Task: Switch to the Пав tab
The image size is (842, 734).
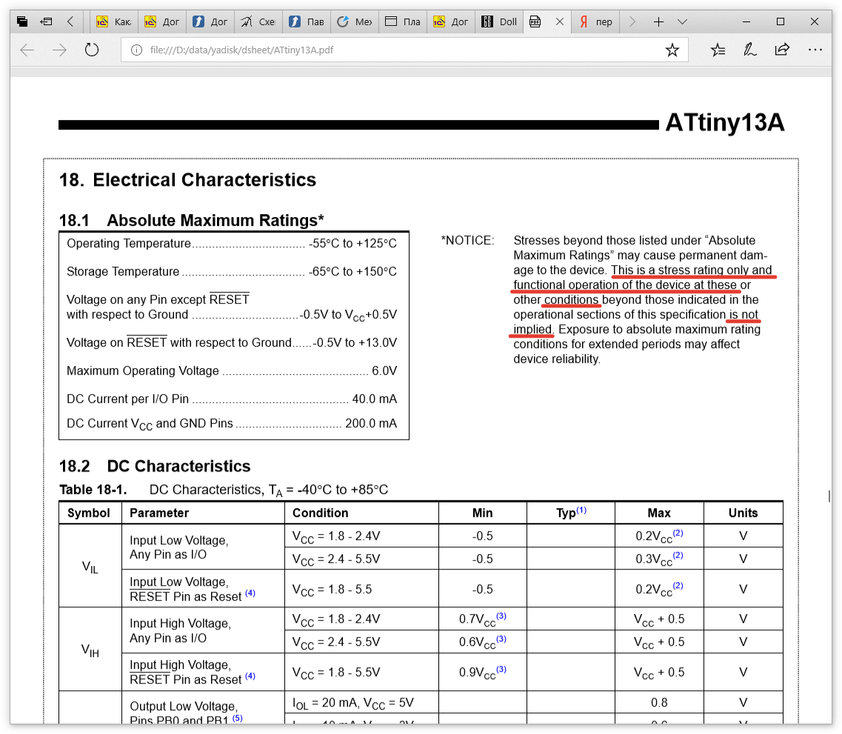Action: (307, 21)
